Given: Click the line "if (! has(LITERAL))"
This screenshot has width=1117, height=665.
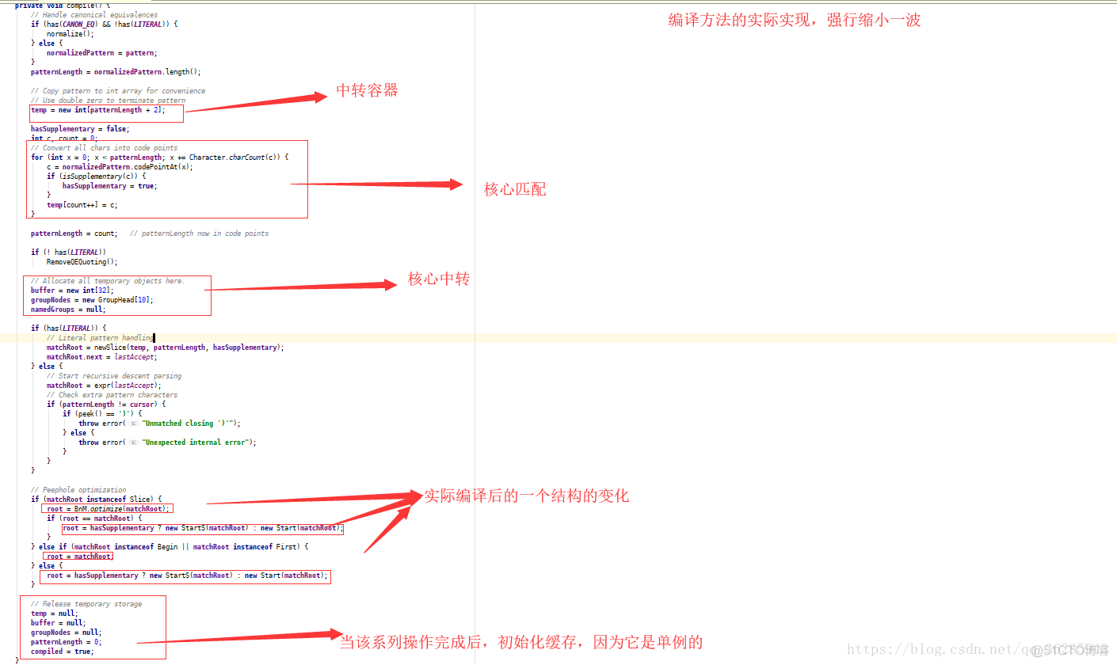Looking at the screenshot, I should [69, 253].
